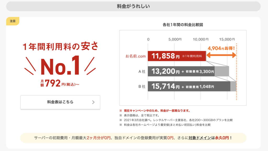268x151 pixels.
Task: Click the ※1年間利用料 note in red bar
Action: [192, 56]
